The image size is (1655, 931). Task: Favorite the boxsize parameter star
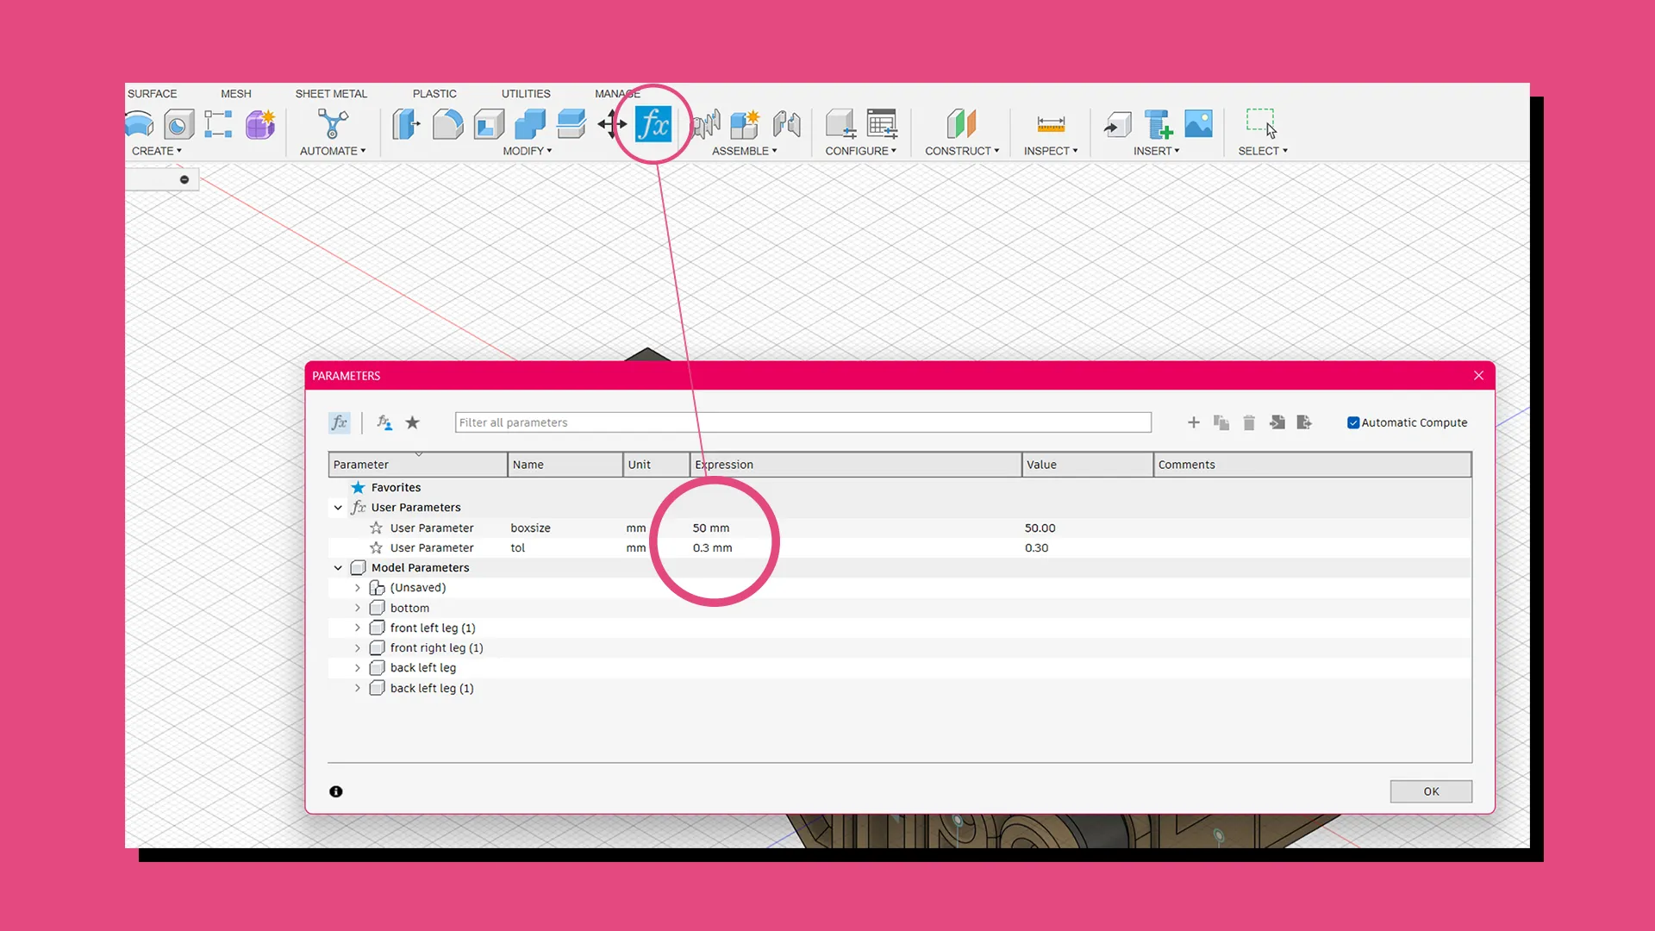pyautogui.click(x=376, y=528)
